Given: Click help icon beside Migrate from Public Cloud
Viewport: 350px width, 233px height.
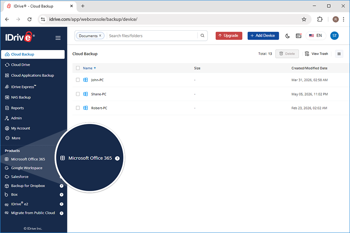Looking at the screenshot, I should [61, 213].
